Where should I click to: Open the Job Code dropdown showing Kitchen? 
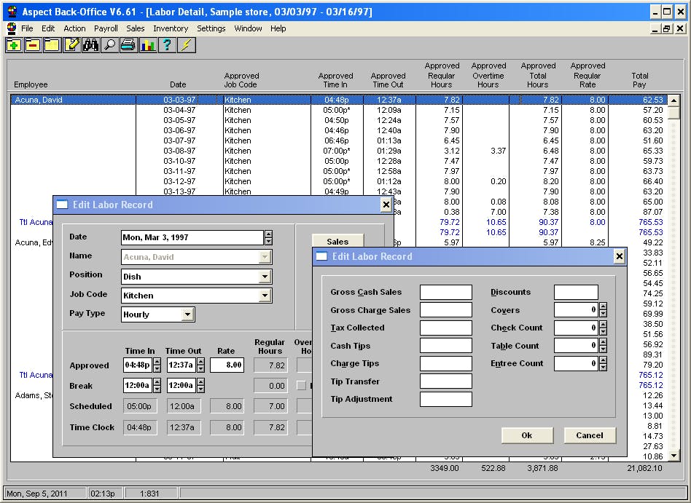pyautogui.click(x=265, y=296)
